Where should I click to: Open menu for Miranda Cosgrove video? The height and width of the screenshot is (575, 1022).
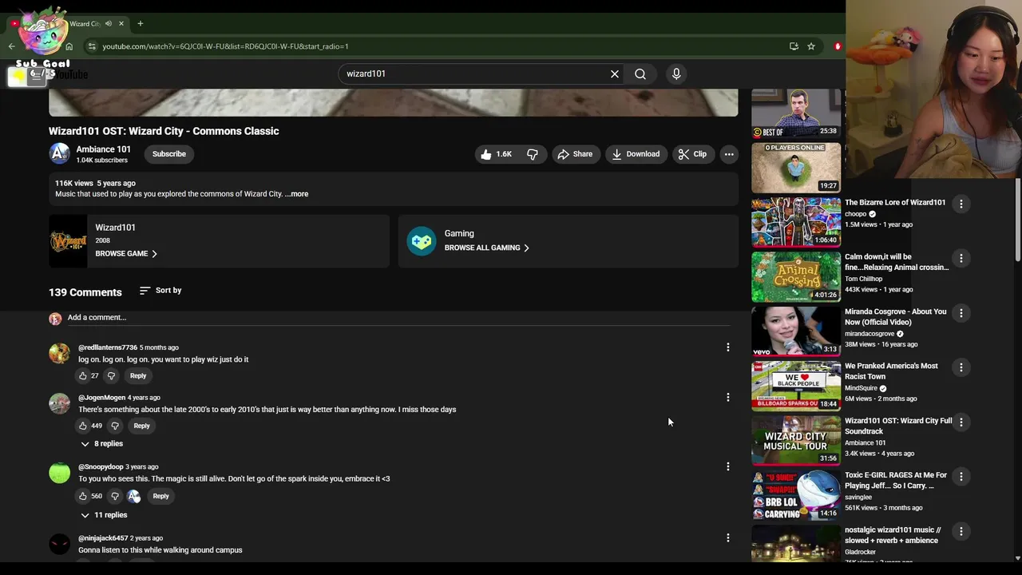961,313
